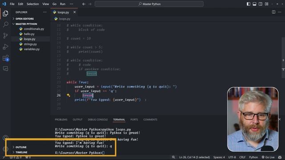Screen dimensions: 285x160
Task: Close the loops.py editor tab
Action: tap(74, 12)
